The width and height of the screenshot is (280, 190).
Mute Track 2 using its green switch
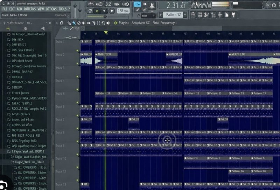[x=77, y=63]
